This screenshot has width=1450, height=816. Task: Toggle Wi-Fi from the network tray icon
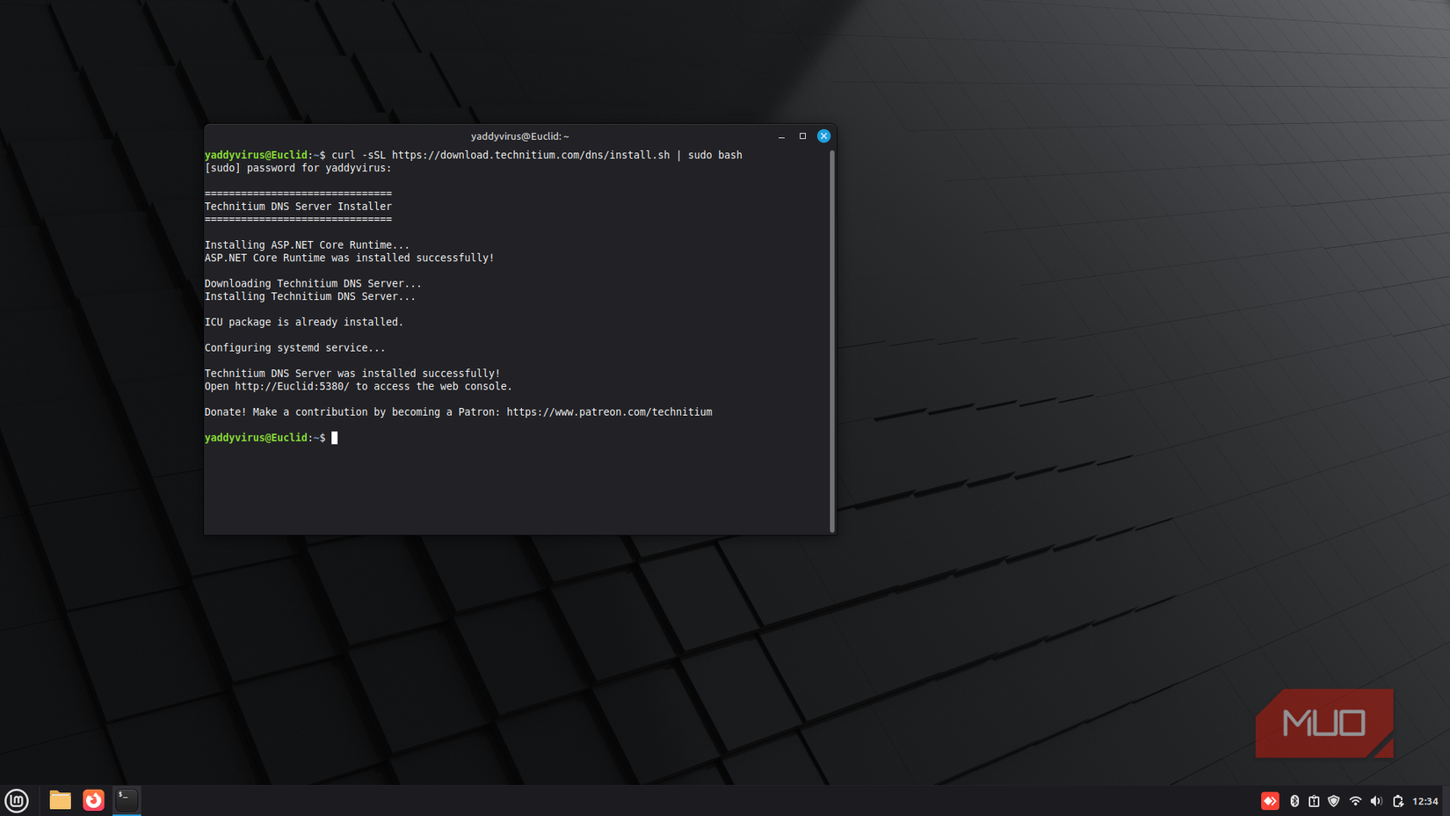point(1355,801)
